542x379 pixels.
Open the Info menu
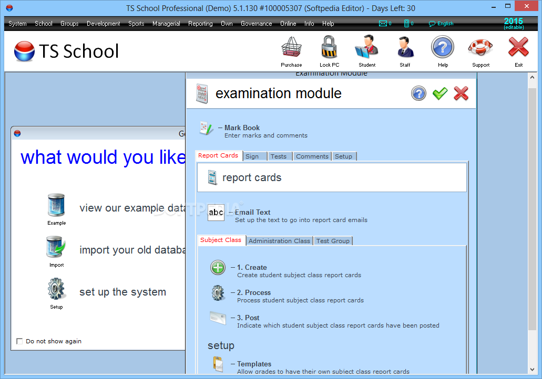click(x=309, y=24)
